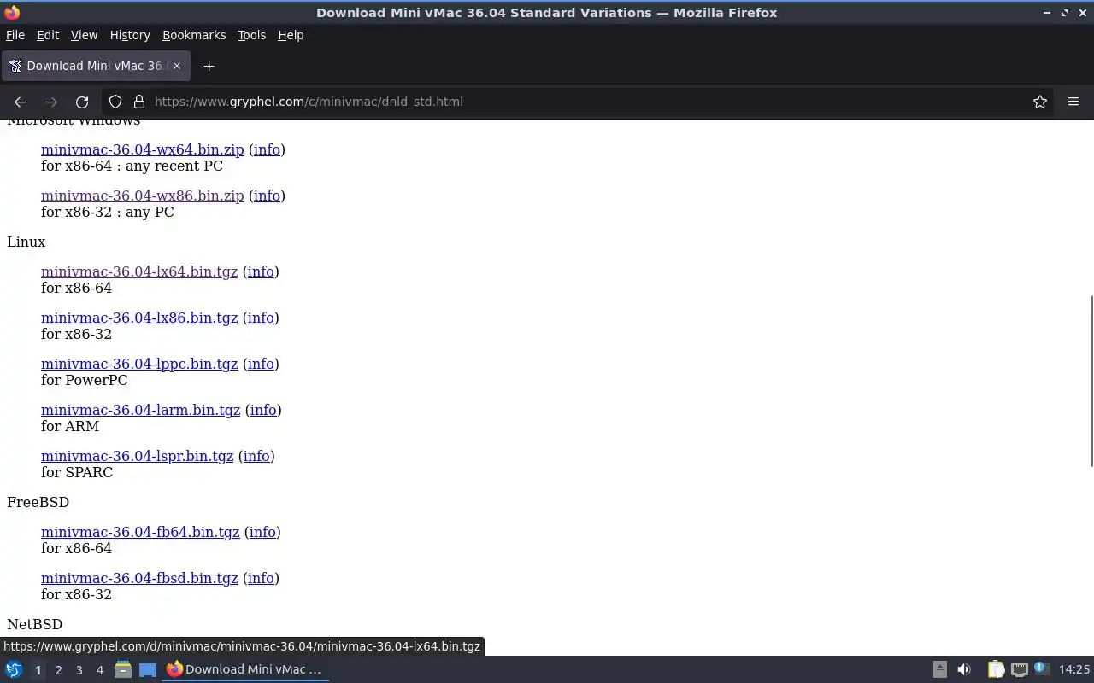
Task: Open the clipboard manager tray icon
Action: point(996,669)
